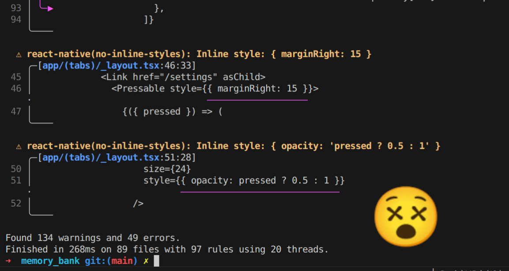The image size is (509, 271).
Task: Click the memory_bank directory name in the prompt
Action: click(x=50, y=261)
